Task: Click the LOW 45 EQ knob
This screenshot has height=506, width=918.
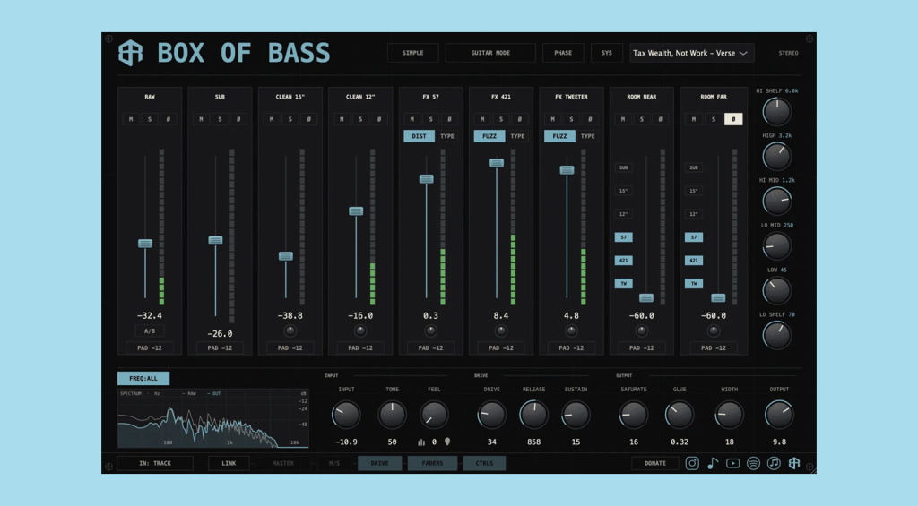Action: pyautogui.click(x=776, y=291)
